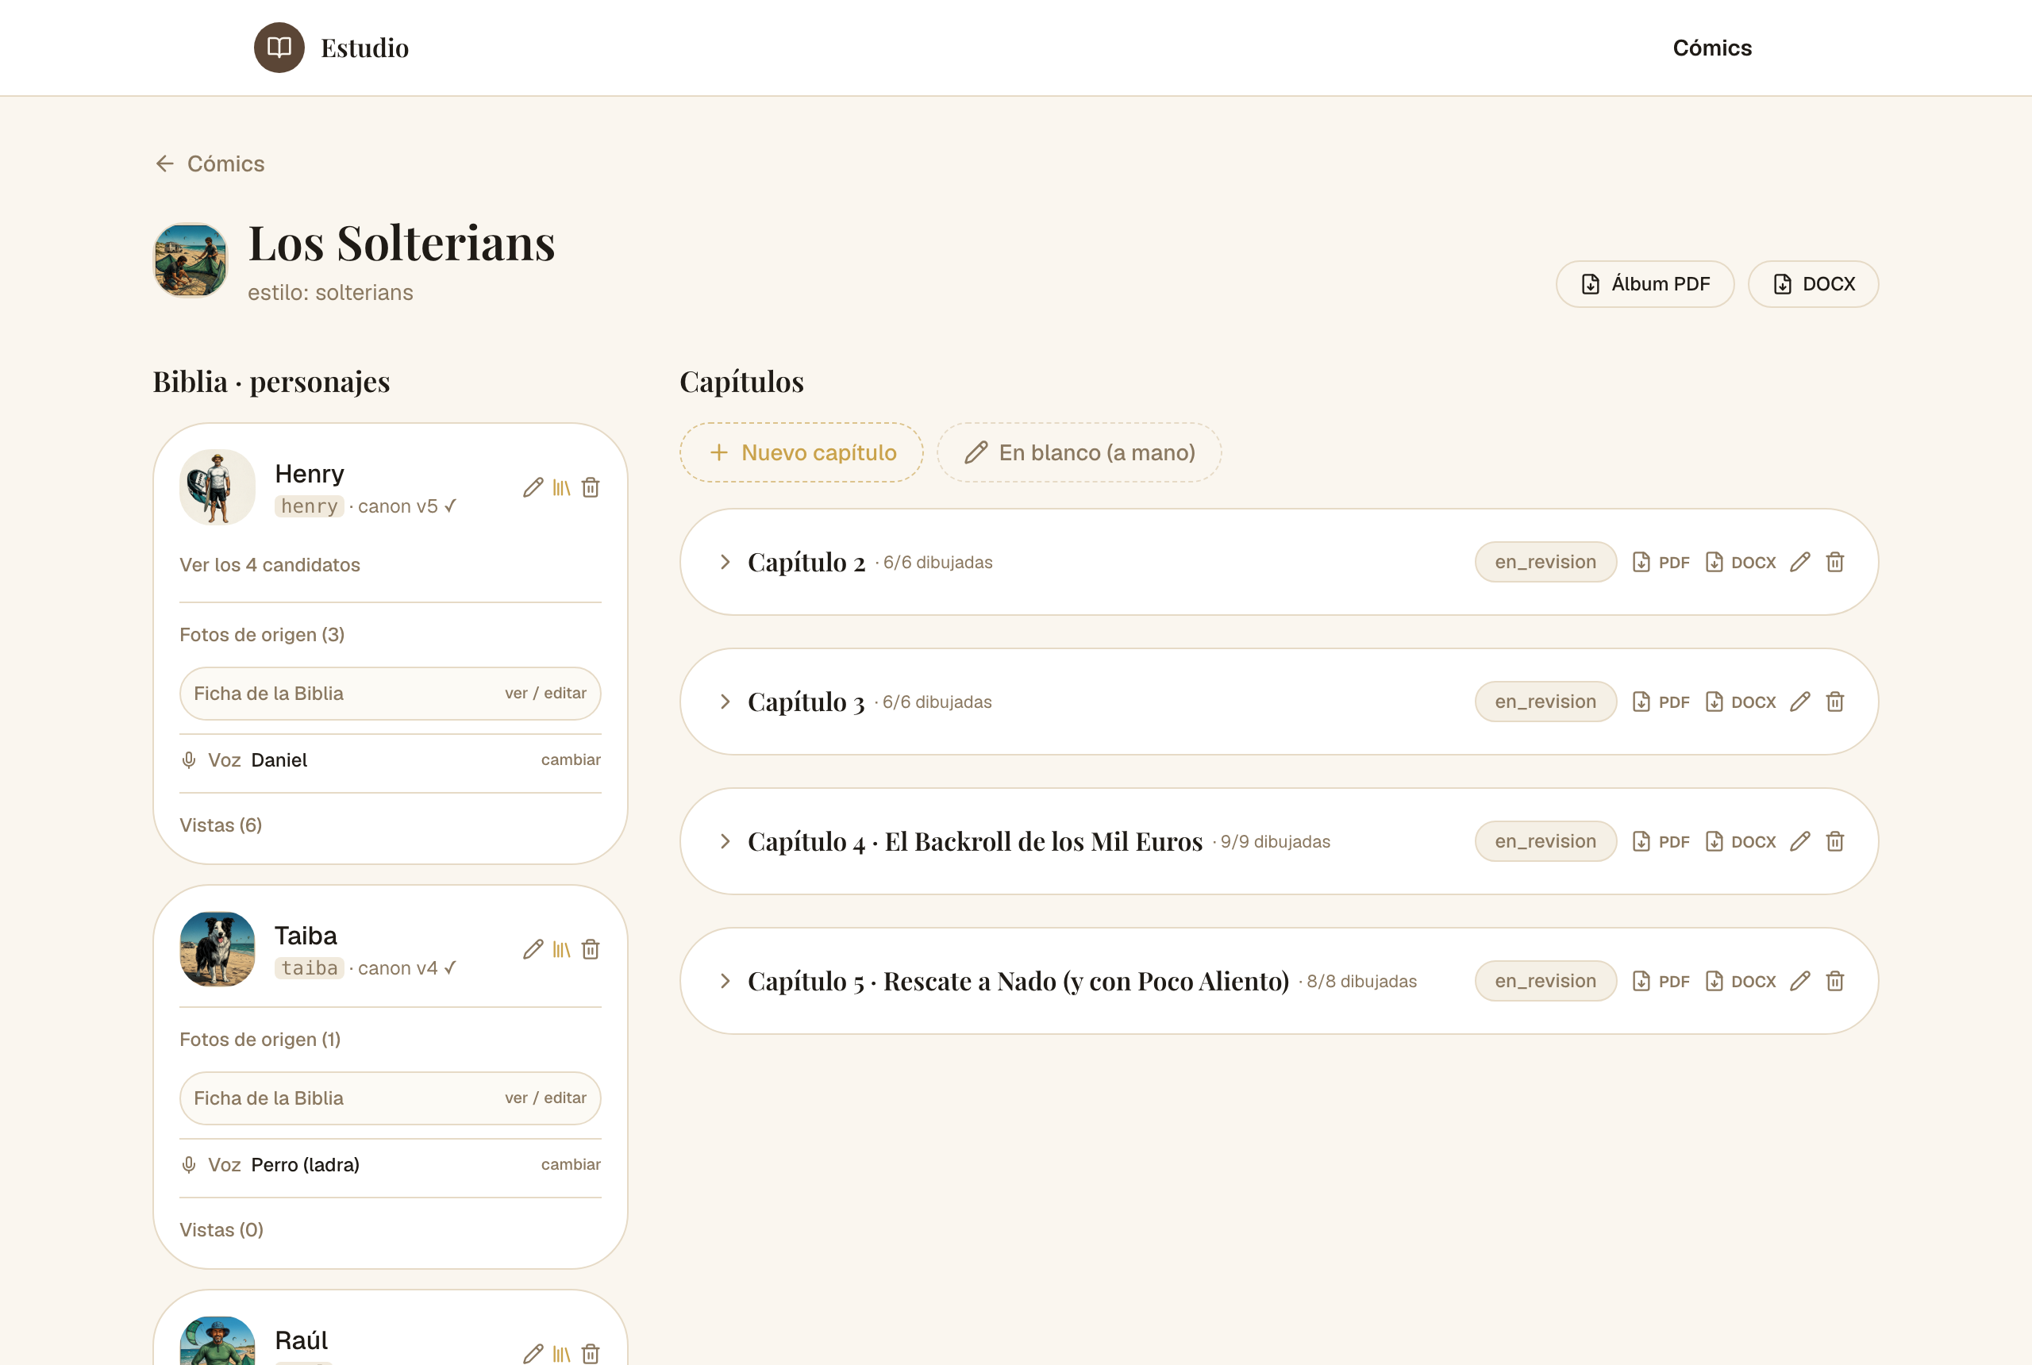Click the Estudio brand name
The height and width of the screenshot is (1365, 2032).
(365, 48)
